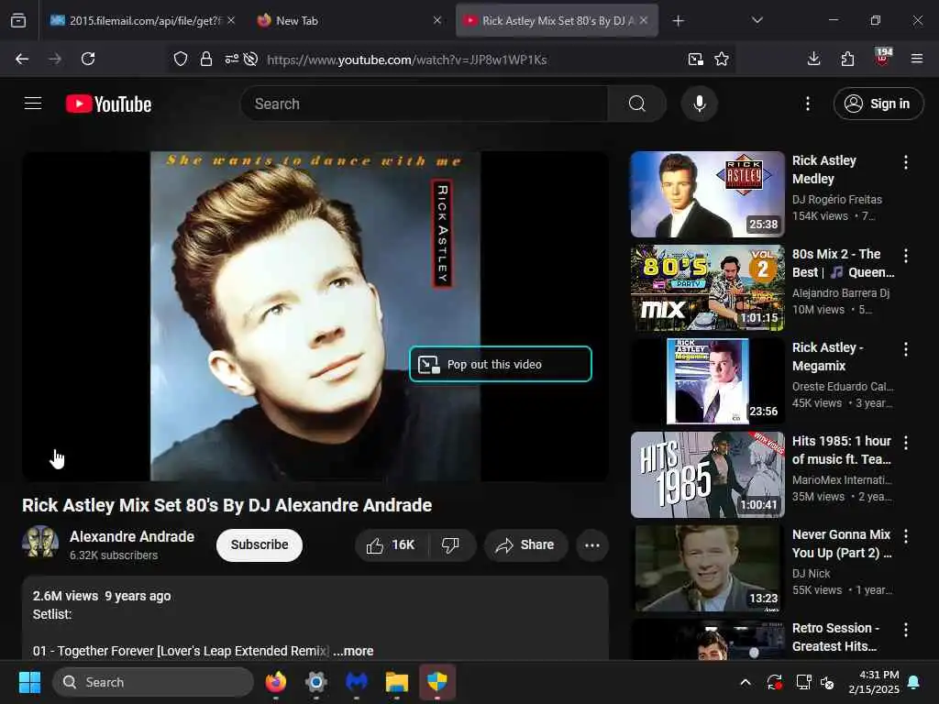
Task: Share this video
Action: click(525, 544)
